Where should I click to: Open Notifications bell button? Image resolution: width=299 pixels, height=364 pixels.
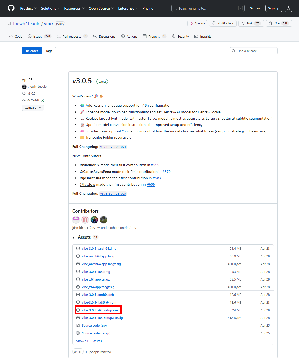tap(223, 23)
